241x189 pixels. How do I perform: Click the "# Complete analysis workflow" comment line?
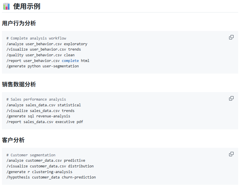(x=36, y=38)
